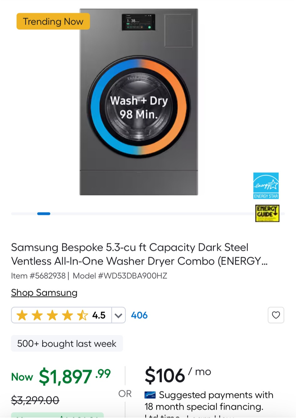The width and height of the screenshot is (296, 420).
Task: Open the yellow Energy Guide label
Action: tap(267, 213)
